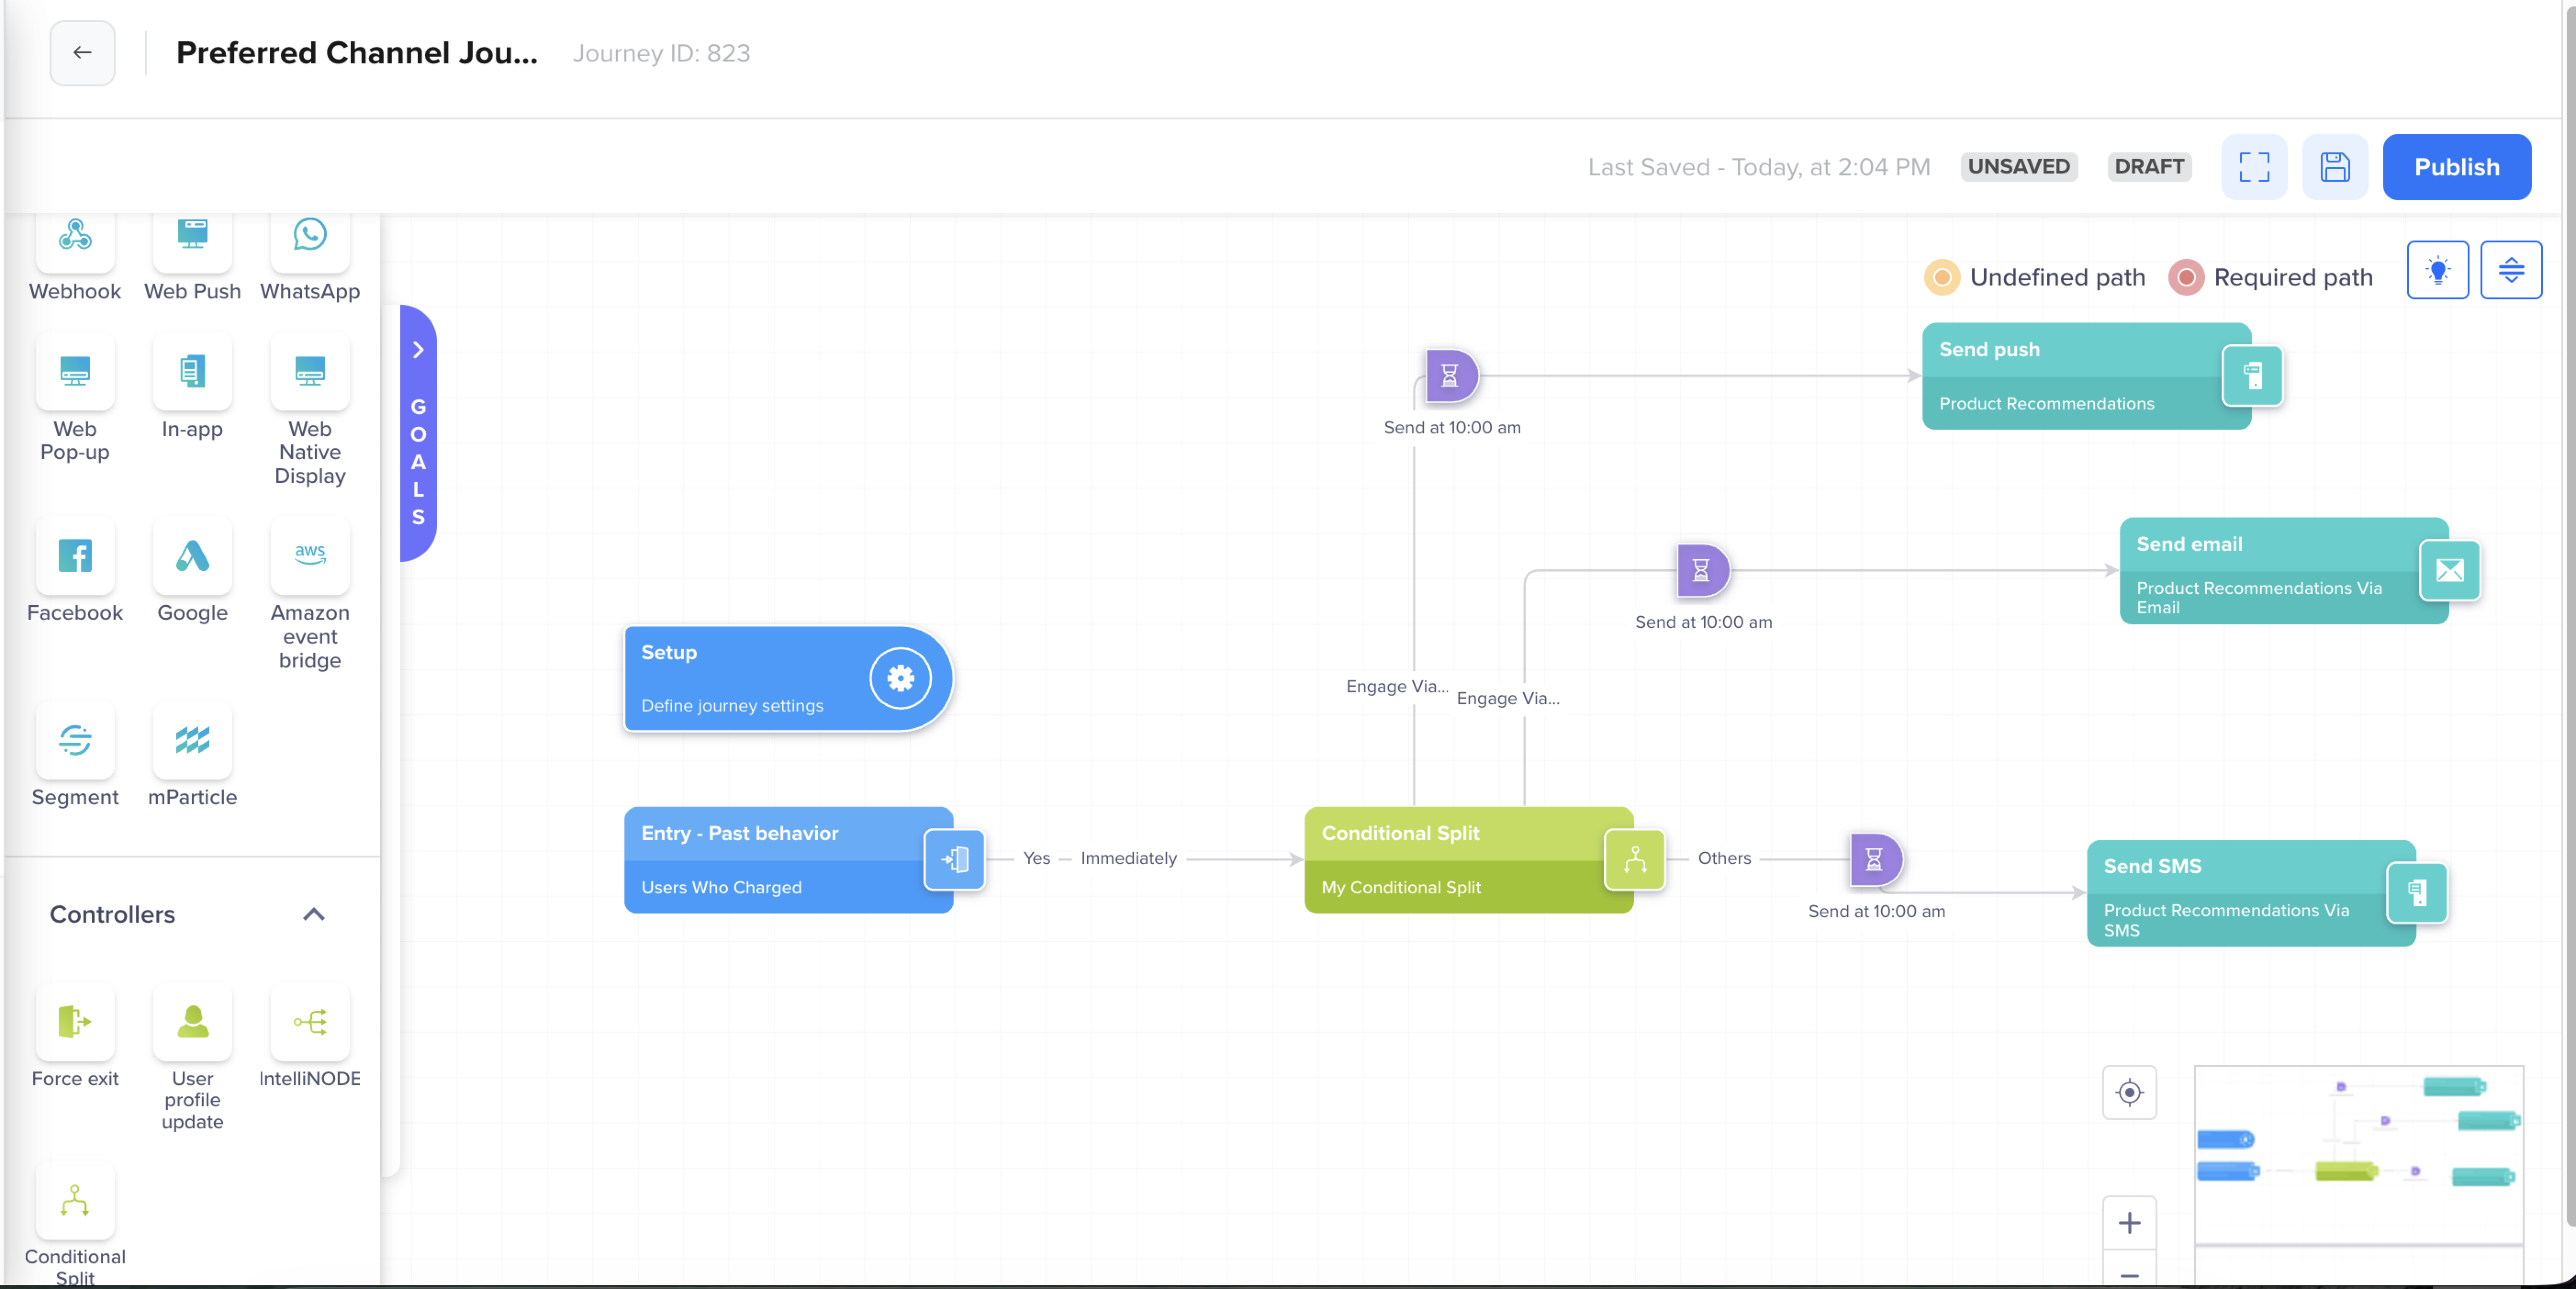Open the gear settings on the Setup node
Image resolution: width=2576 pixels, height=1289 pixels.
(899, 678)
